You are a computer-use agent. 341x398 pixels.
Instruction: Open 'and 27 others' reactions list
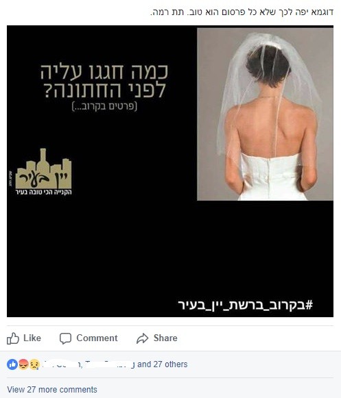[162, 364]
